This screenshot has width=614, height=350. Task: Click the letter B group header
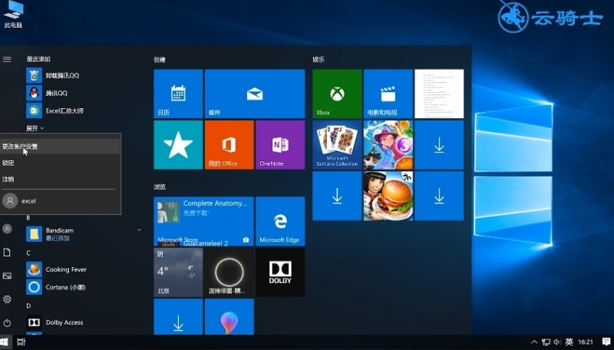[x=28, y=218]
